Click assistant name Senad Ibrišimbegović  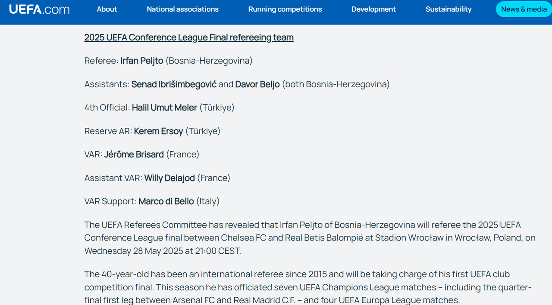(x=174, y=84)
